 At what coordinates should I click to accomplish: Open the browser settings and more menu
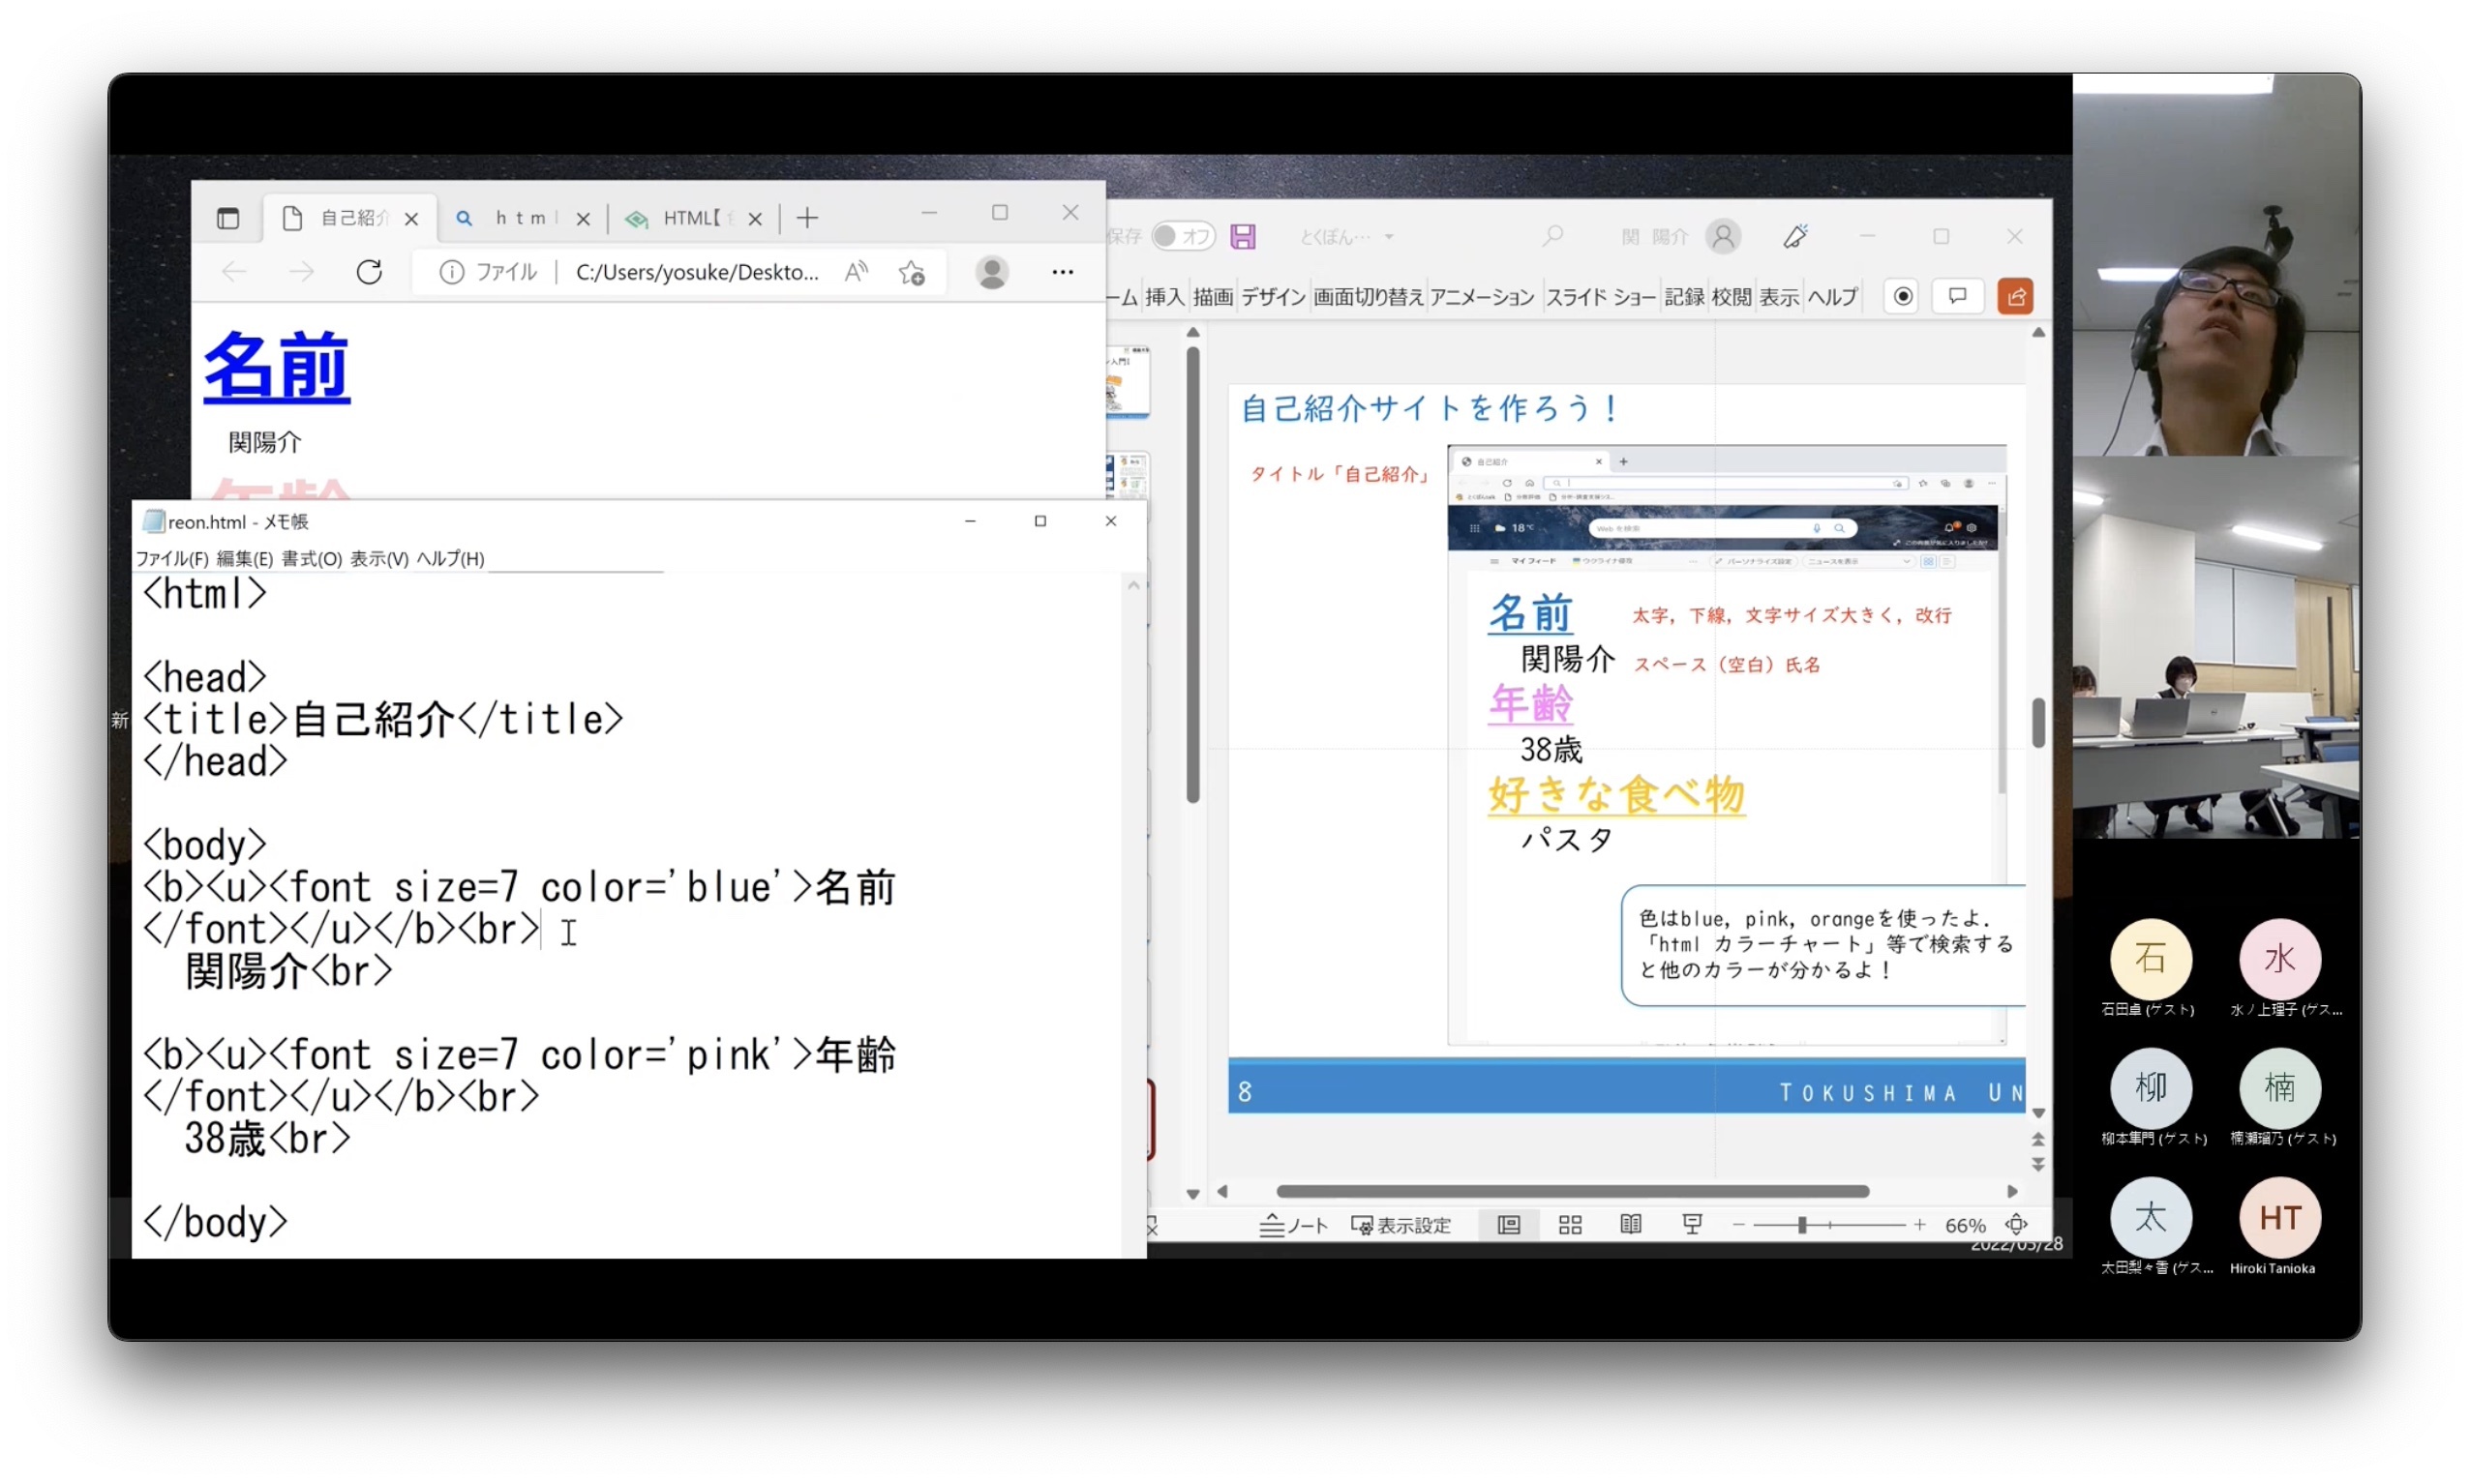click(x=1062, y=272)
